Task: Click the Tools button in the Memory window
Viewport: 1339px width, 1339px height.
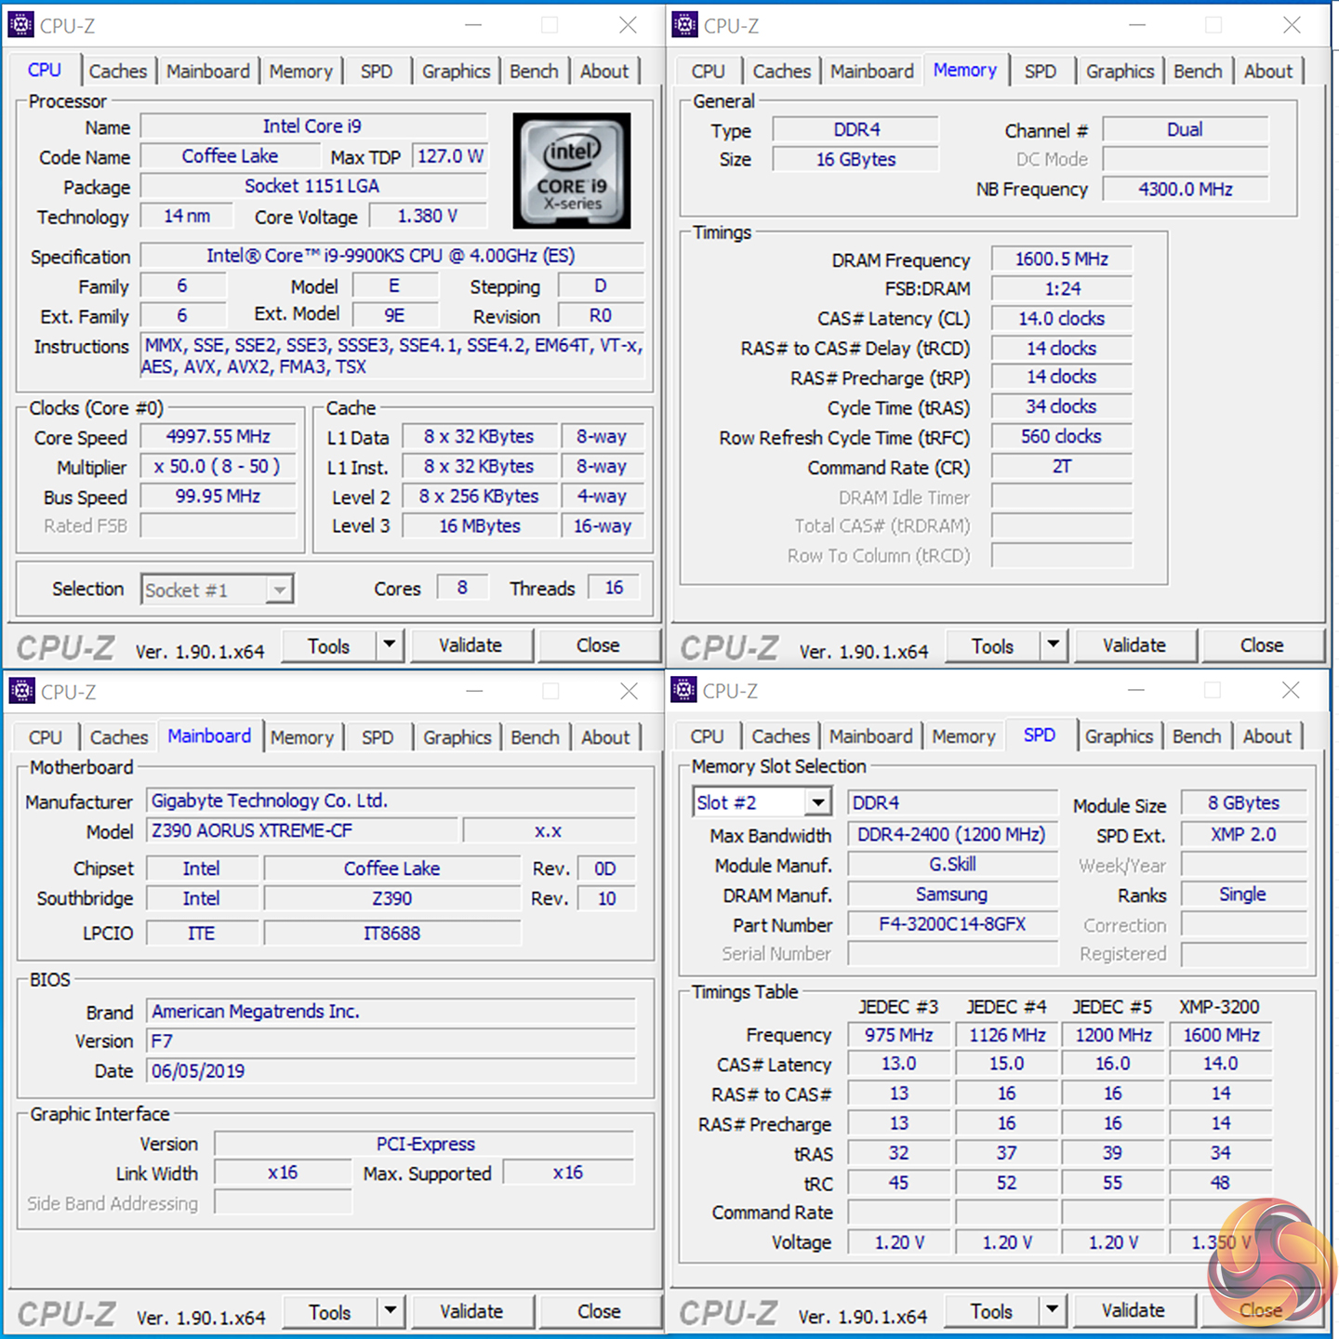Action: (993, 645)
